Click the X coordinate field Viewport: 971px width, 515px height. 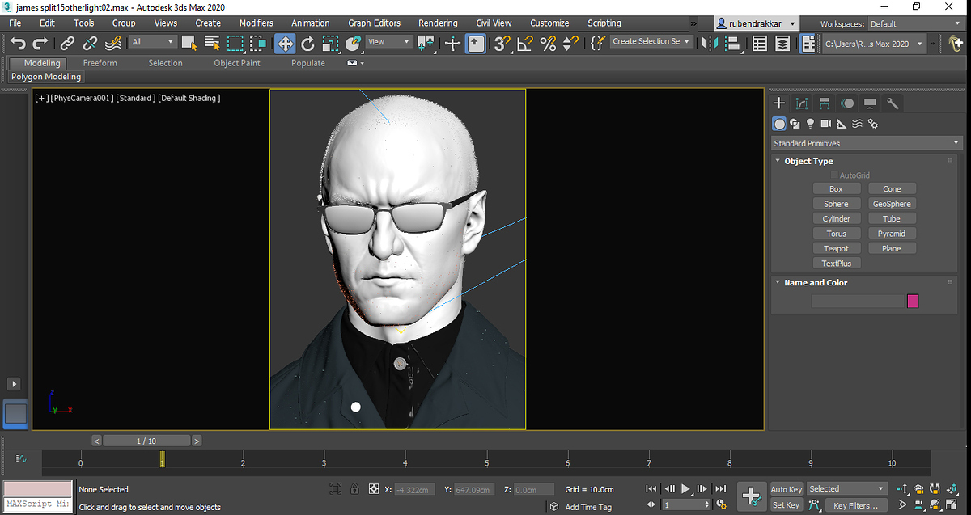click(414, 489)
